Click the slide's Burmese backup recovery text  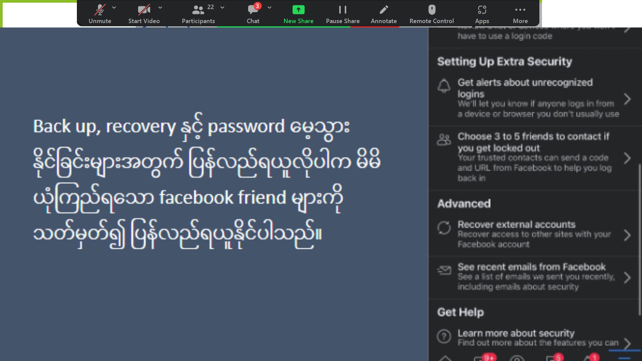coord(207,181)
